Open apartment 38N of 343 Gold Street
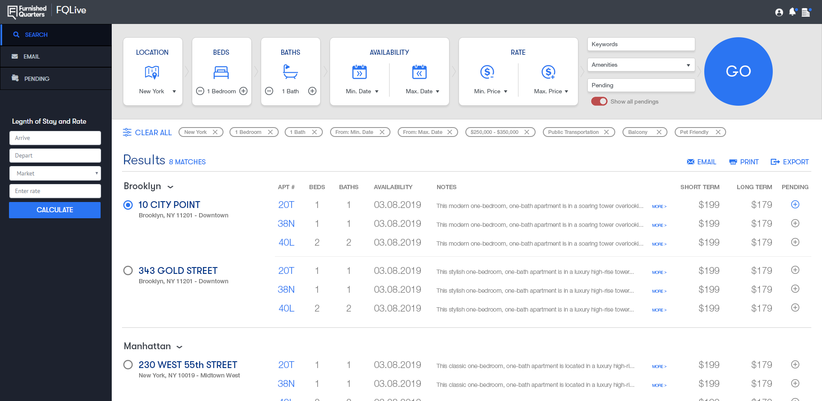 coord(286,290)
